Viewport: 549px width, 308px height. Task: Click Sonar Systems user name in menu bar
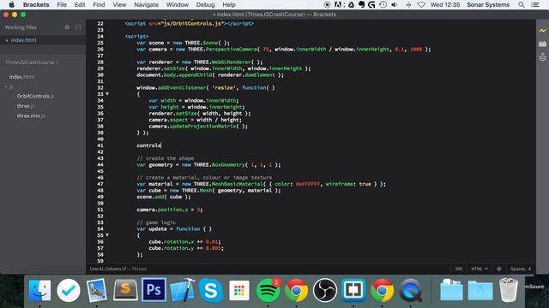[488, 5]
